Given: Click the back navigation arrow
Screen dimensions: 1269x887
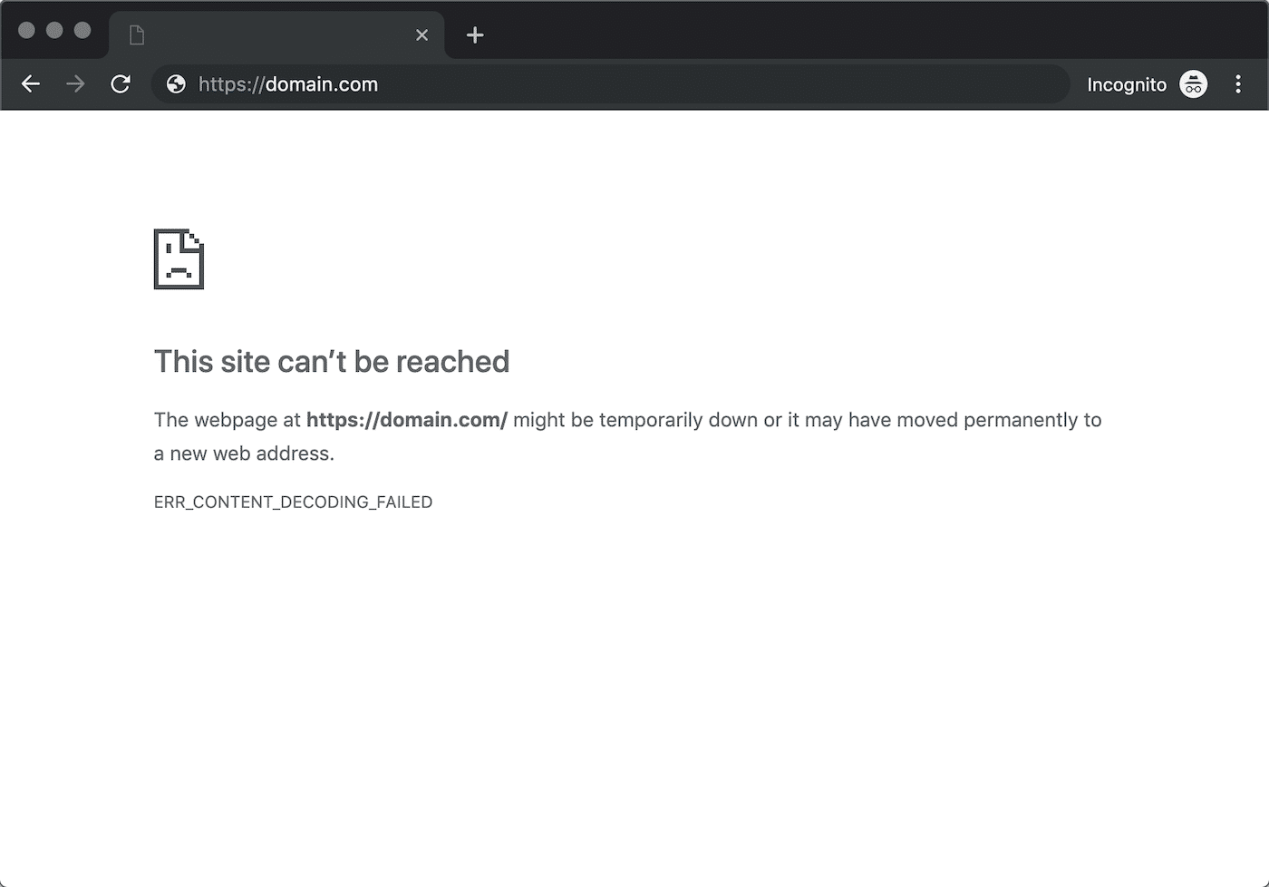Looking at the screenshot, I should pos(31,84).
